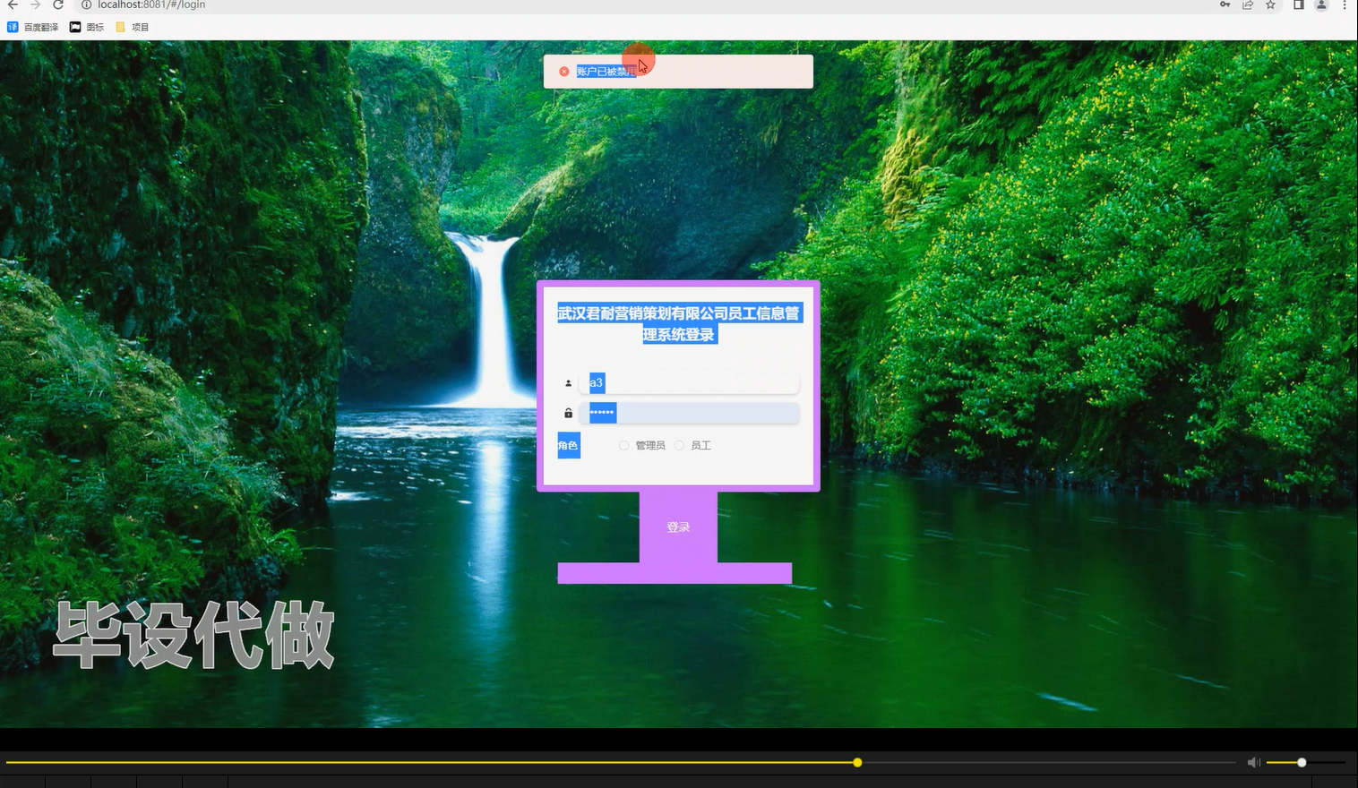Bookmark this page with the star icon
Screen dimensions: 1358x788
coord(1270,4)
